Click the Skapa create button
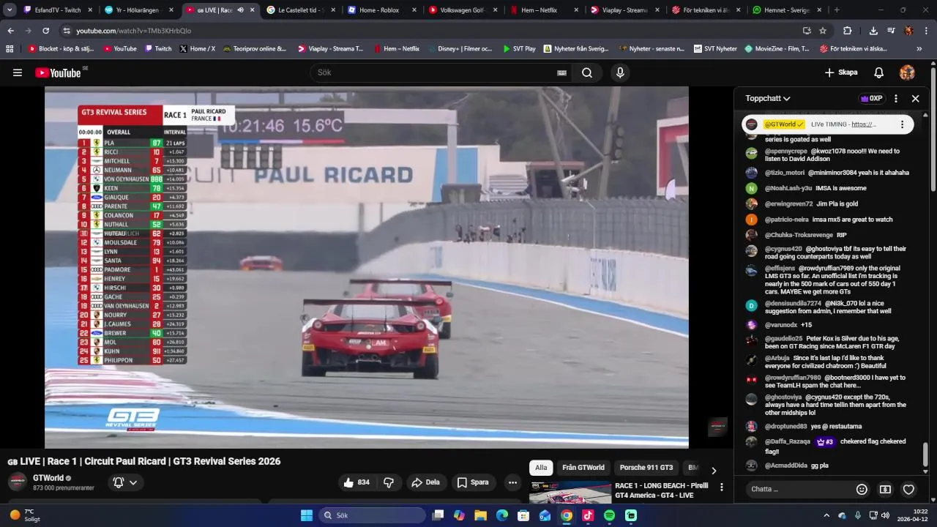Screen dimensions: 937x527 tap(841, 72)
